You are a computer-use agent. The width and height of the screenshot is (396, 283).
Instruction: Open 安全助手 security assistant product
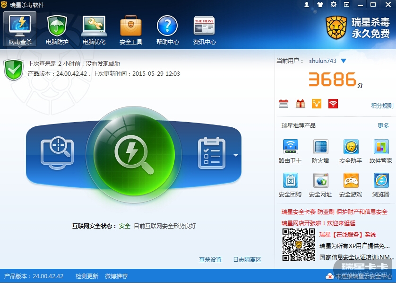[351, 151]
